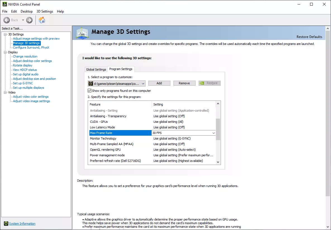Click the Forward arrow icon
This screenshot has height=230, width=331.
pyautogui.click(x=29, y=20)
